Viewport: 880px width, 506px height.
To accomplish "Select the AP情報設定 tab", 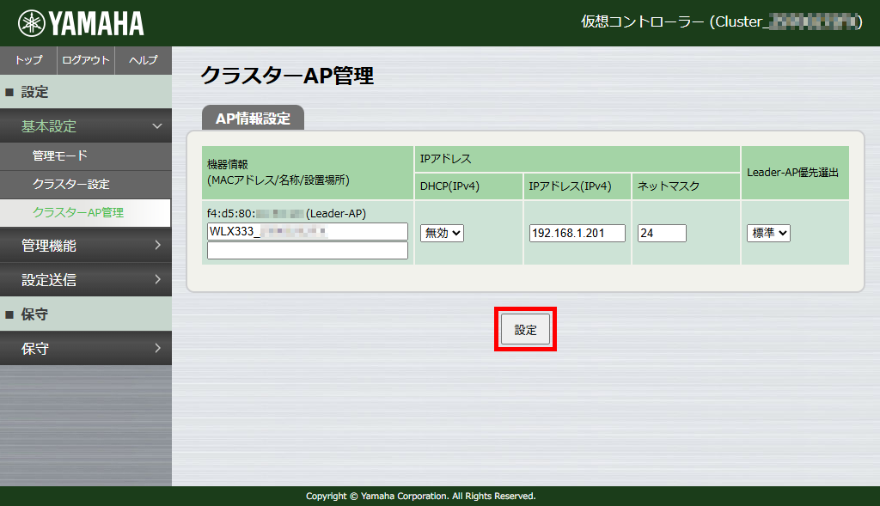I will tap(254, 118).
